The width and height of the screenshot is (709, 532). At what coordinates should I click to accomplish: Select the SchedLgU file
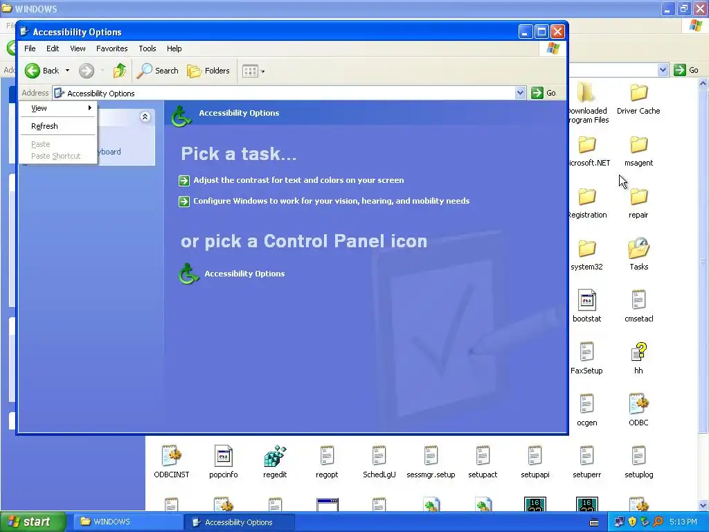[x=379, y=462]
